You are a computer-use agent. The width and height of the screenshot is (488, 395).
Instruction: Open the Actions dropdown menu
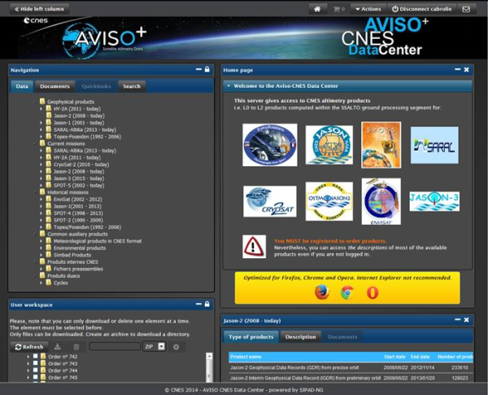tap(368, 9)
